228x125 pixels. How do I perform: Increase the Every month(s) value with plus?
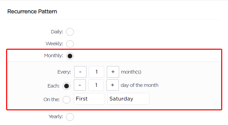point(113,72)
